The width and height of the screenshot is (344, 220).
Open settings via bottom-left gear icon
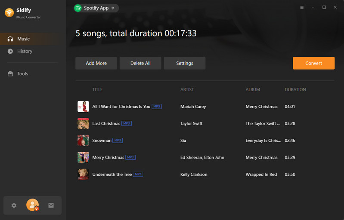coord(14,205)
